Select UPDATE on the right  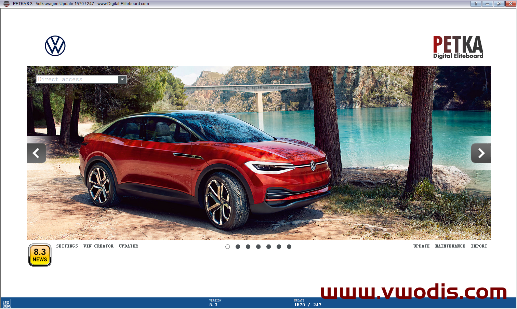pos(421,246)
